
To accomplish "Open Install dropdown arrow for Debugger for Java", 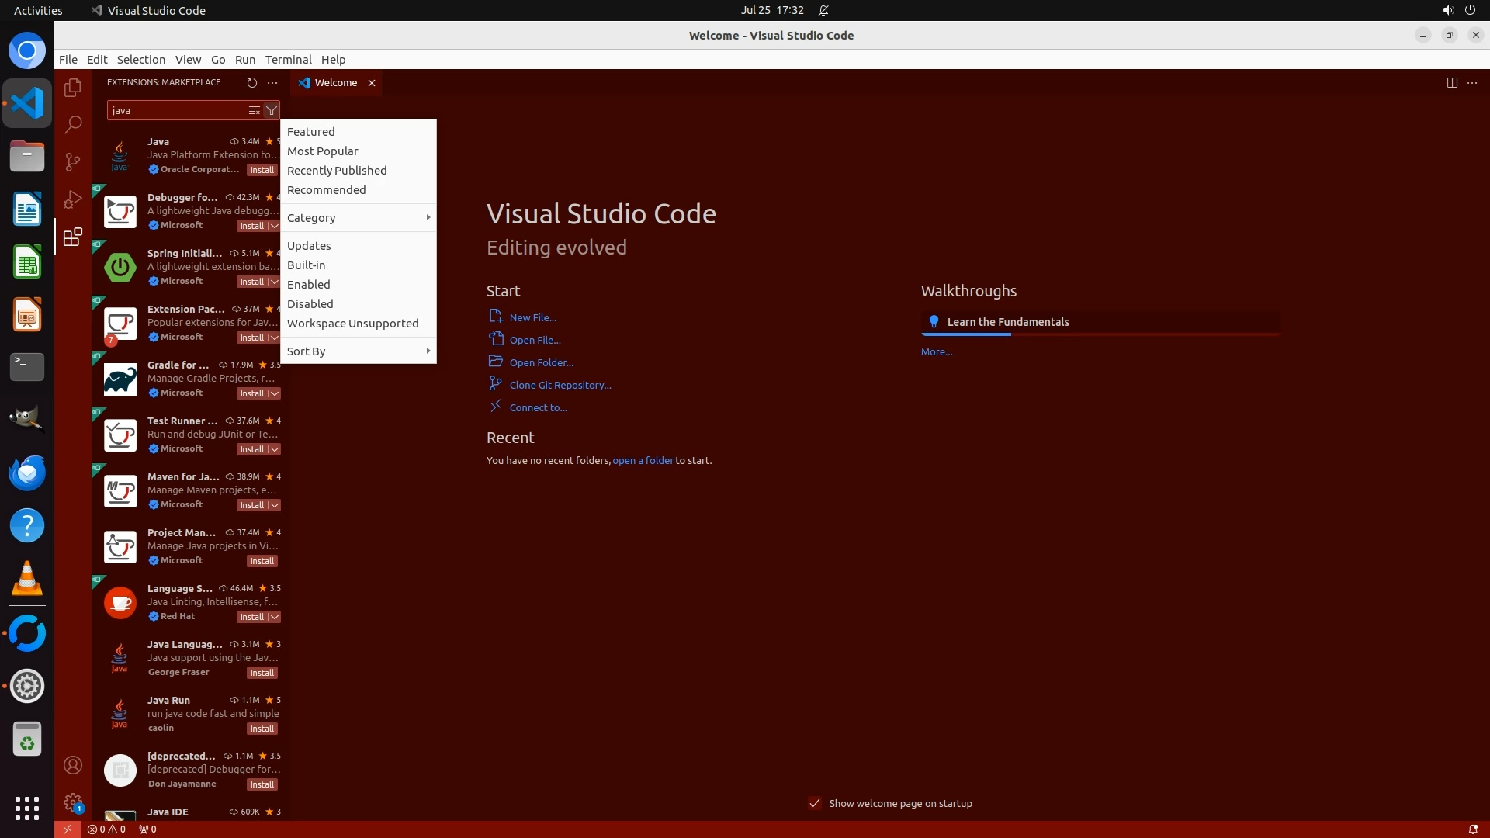I will [275, 226].
